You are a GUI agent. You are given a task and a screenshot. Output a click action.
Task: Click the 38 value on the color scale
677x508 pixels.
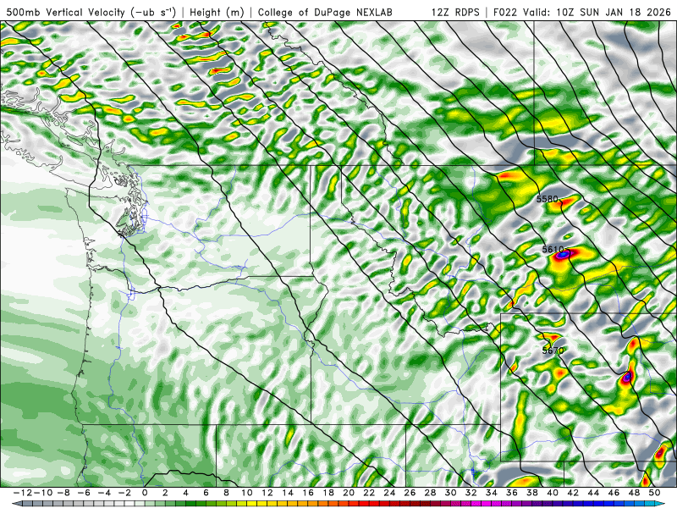tap(532, 493)
